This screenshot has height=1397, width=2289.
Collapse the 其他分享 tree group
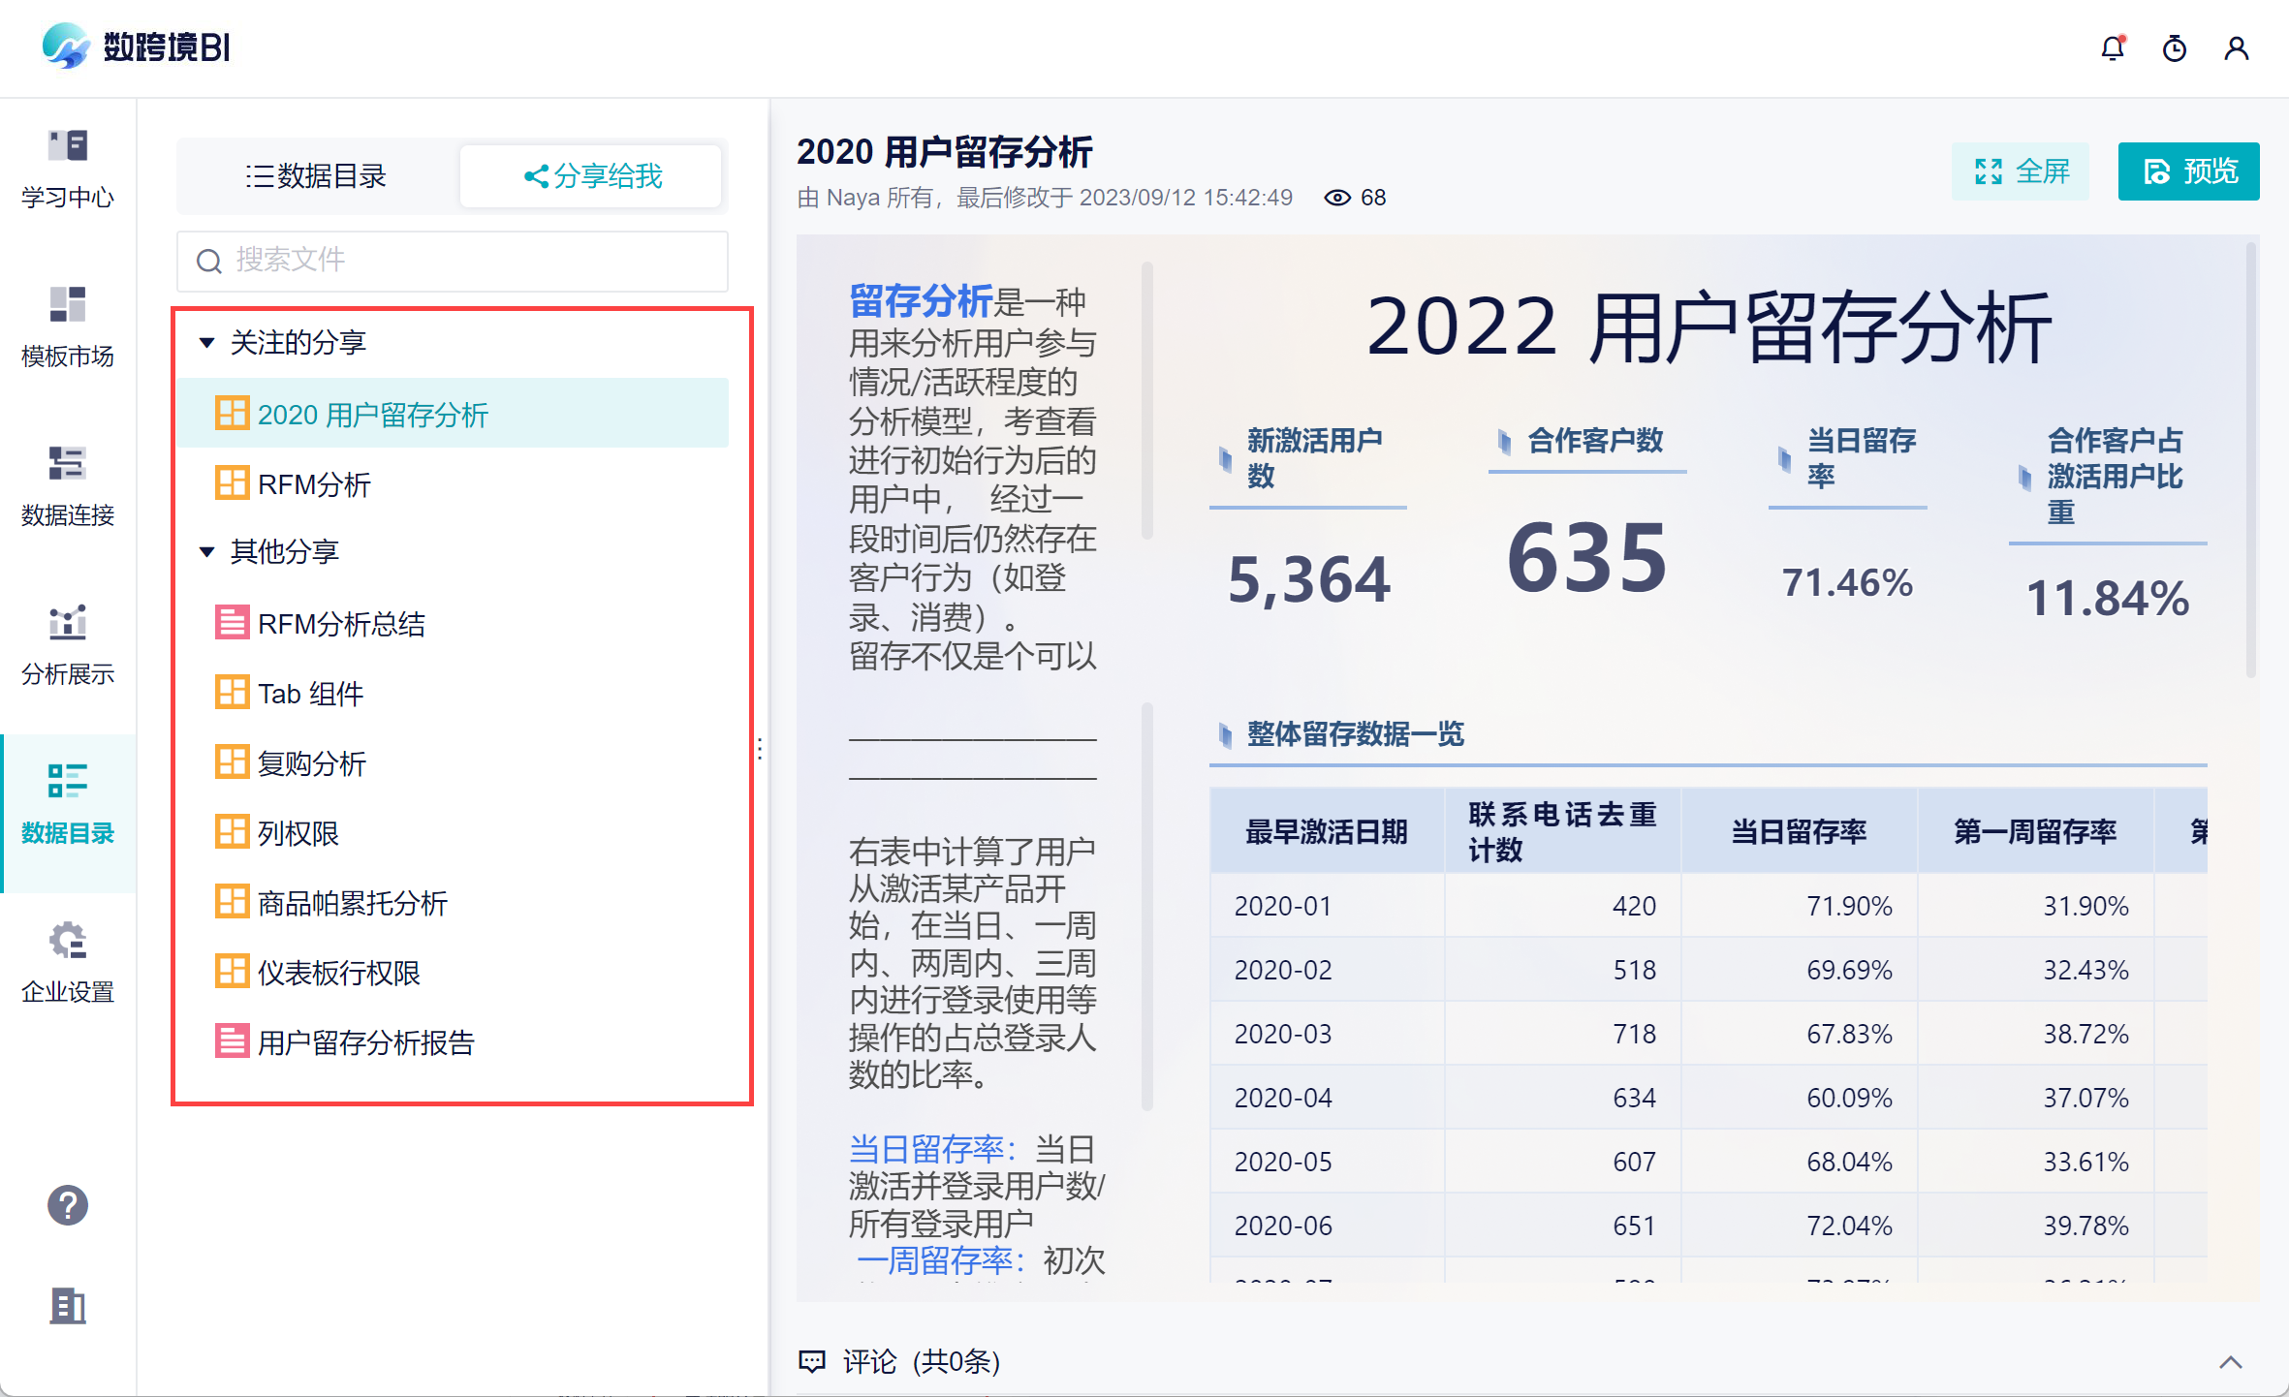coord(206,551)
